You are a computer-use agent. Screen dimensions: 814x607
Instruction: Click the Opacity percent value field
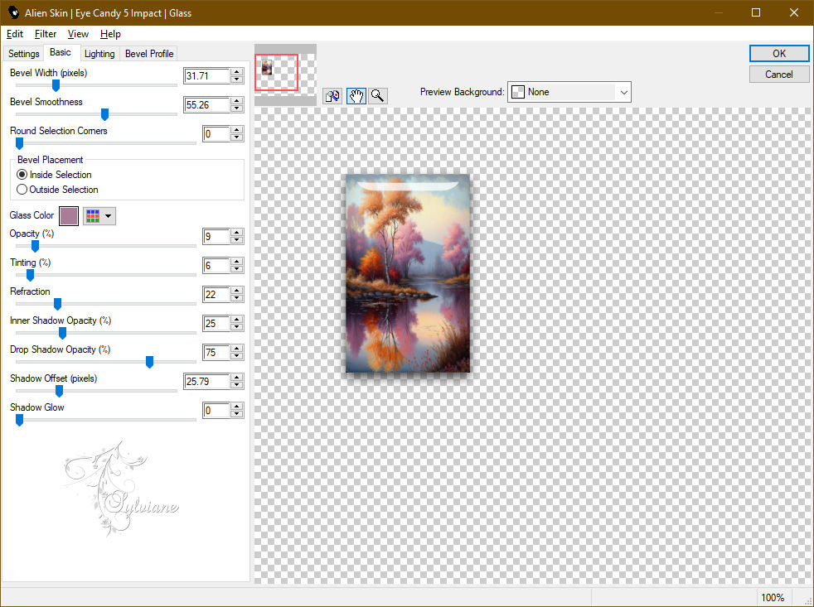click(216, 237)
